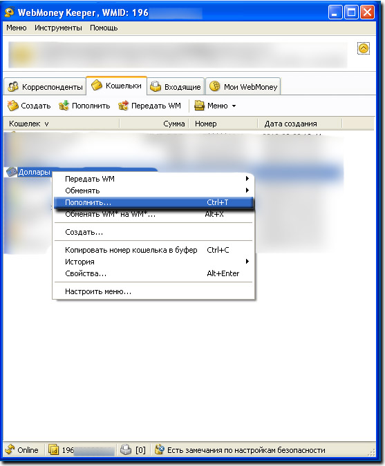This screenshot has width=385, height=466.
Task: Open Меню in the menu bar
Action: 17,28
